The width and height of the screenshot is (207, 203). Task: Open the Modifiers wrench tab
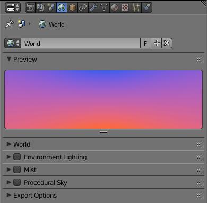point(93,7)
